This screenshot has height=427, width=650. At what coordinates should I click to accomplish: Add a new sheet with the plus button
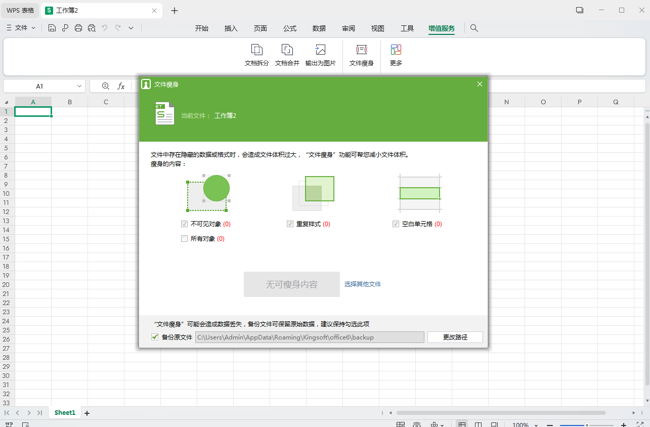coord(86,413)
